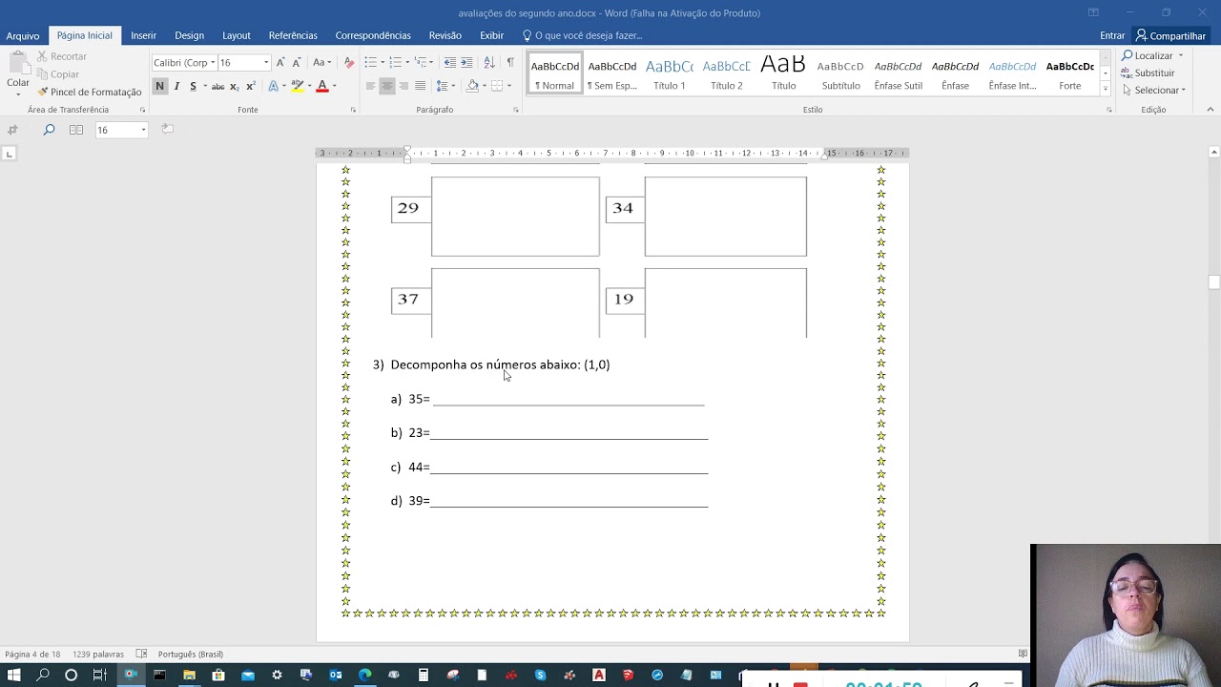Open ribbon font size dropdown
1221x687 pixels.
(266, 63)
